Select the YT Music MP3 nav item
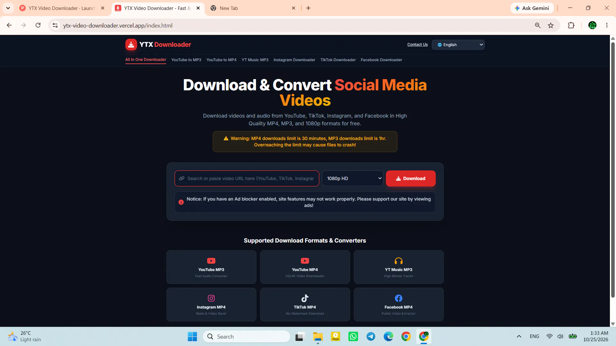 pos(255,60)
